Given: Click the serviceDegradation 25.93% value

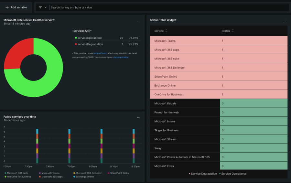Looking at the screenshot, I should pyautogui.click(x=134, y=44).
